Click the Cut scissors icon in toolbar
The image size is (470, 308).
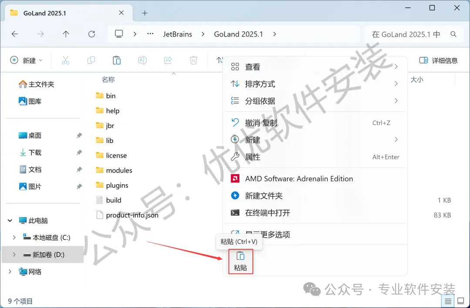click(x=65, y=60)
